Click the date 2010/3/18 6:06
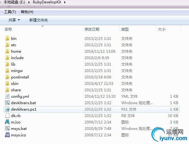The height and width of the screenshot is (144, 189). [98, 77]
